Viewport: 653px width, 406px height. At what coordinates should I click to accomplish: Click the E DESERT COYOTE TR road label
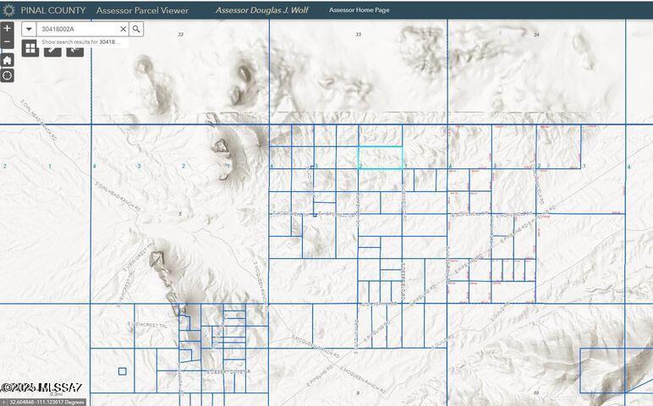pyautogui.click(x=228, y=372)
